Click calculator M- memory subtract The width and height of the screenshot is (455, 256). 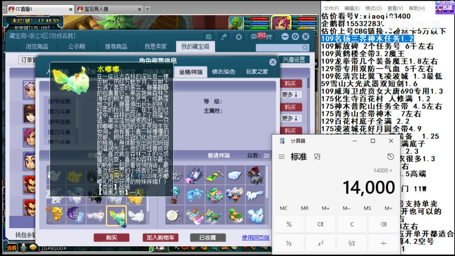(x=347, y=208)
